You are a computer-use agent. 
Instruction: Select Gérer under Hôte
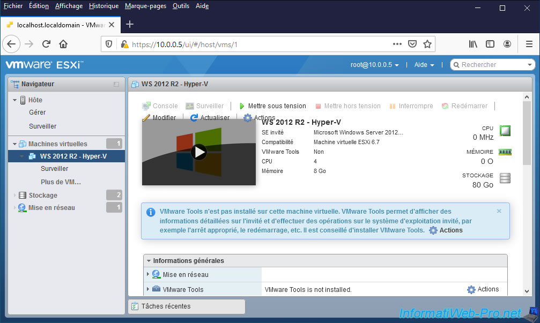pyautogui.click(x=37, y=112)
